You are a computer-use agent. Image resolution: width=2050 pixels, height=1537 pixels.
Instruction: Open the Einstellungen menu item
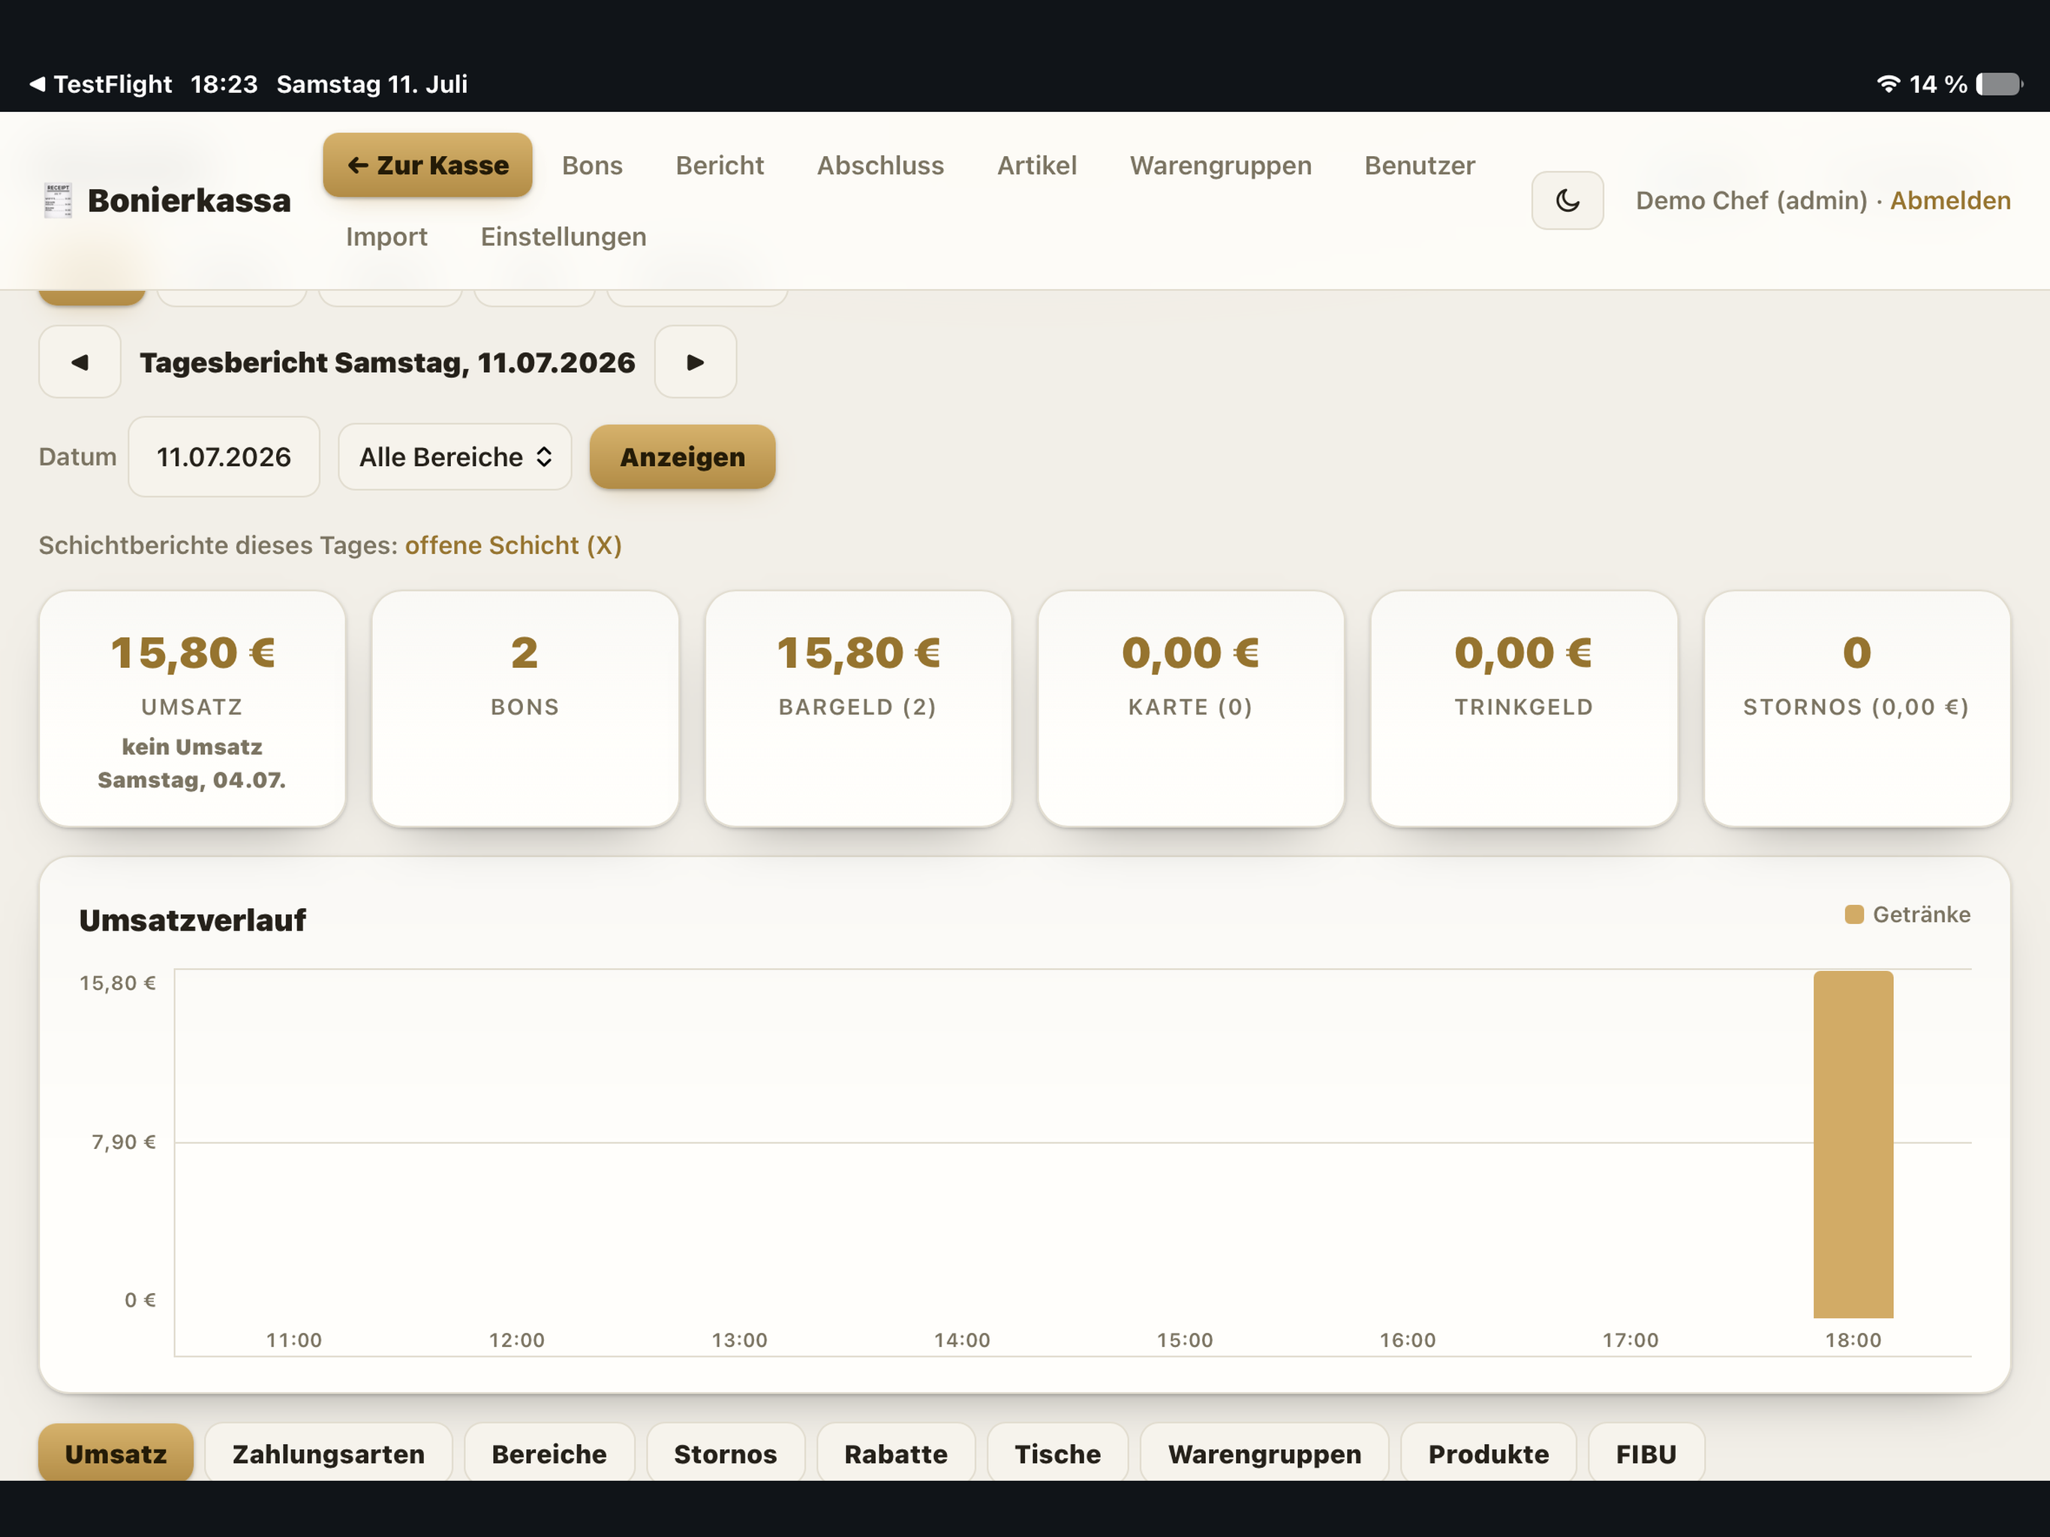point(563,236)
